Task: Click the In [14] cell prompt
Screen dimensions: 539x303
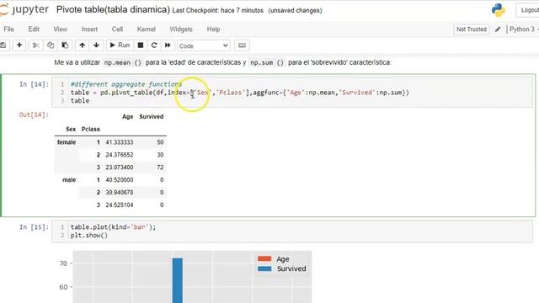Action: click(34, 84)
